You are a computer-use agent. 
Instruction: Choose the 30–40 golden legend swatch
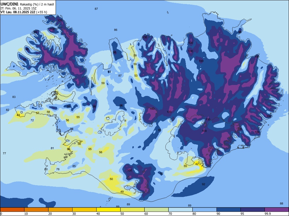pos(84,210)
